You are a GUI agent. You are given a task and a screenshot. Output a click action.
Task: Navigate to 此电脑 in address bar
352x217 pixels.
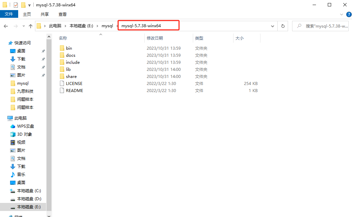[55, 26]
